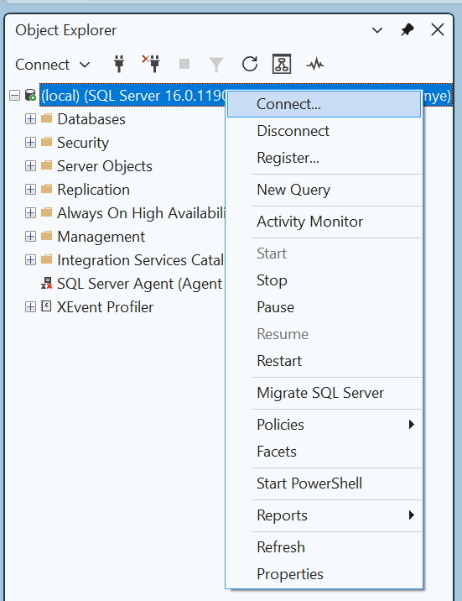Choose New Query from the context menu
462x601 pixels.
point(324,190)
